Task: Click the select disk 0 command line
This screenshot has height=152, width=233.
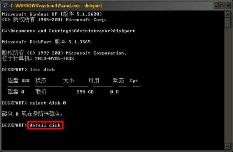Action: tap(34, 103)
